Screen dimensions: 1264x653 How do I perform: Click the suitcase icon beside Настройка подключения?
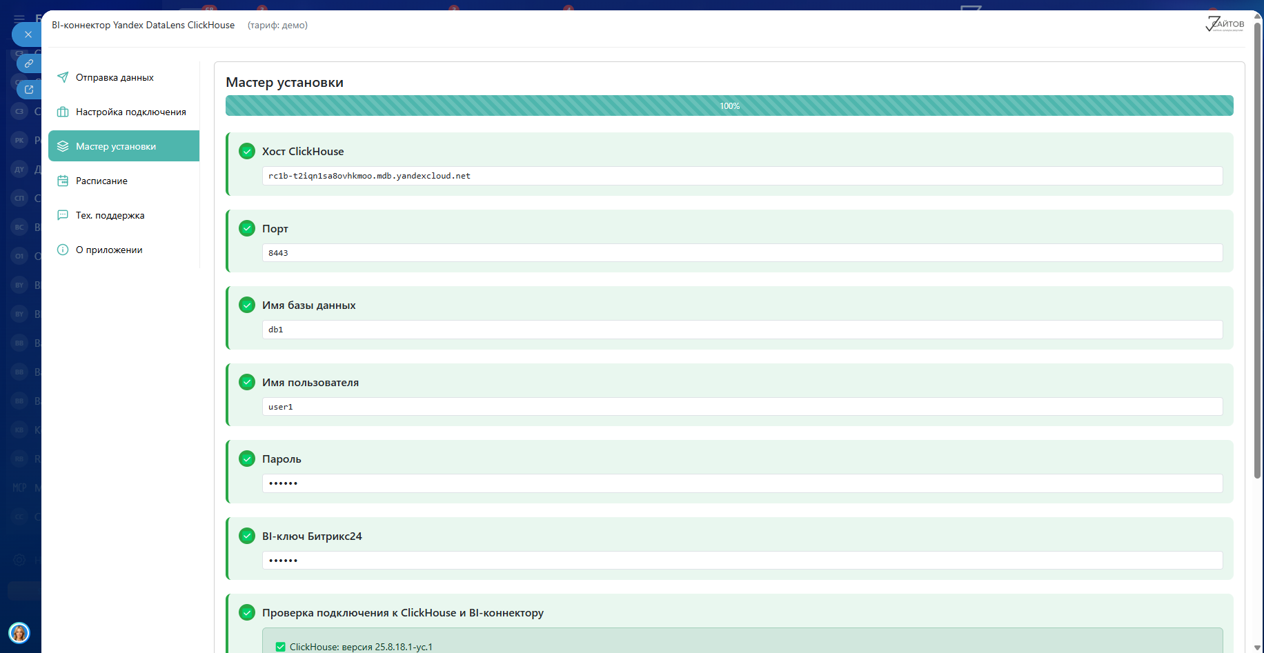pyautogui.click(x=63, y=112)
